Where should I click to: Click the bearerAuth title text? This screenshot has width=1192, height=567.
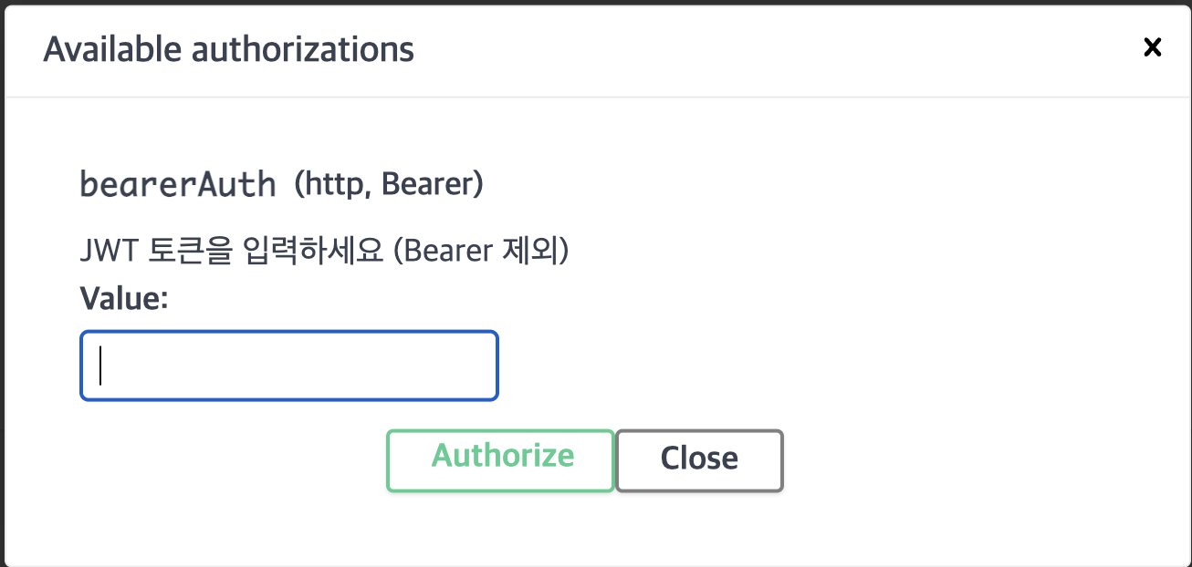(178, 184)
